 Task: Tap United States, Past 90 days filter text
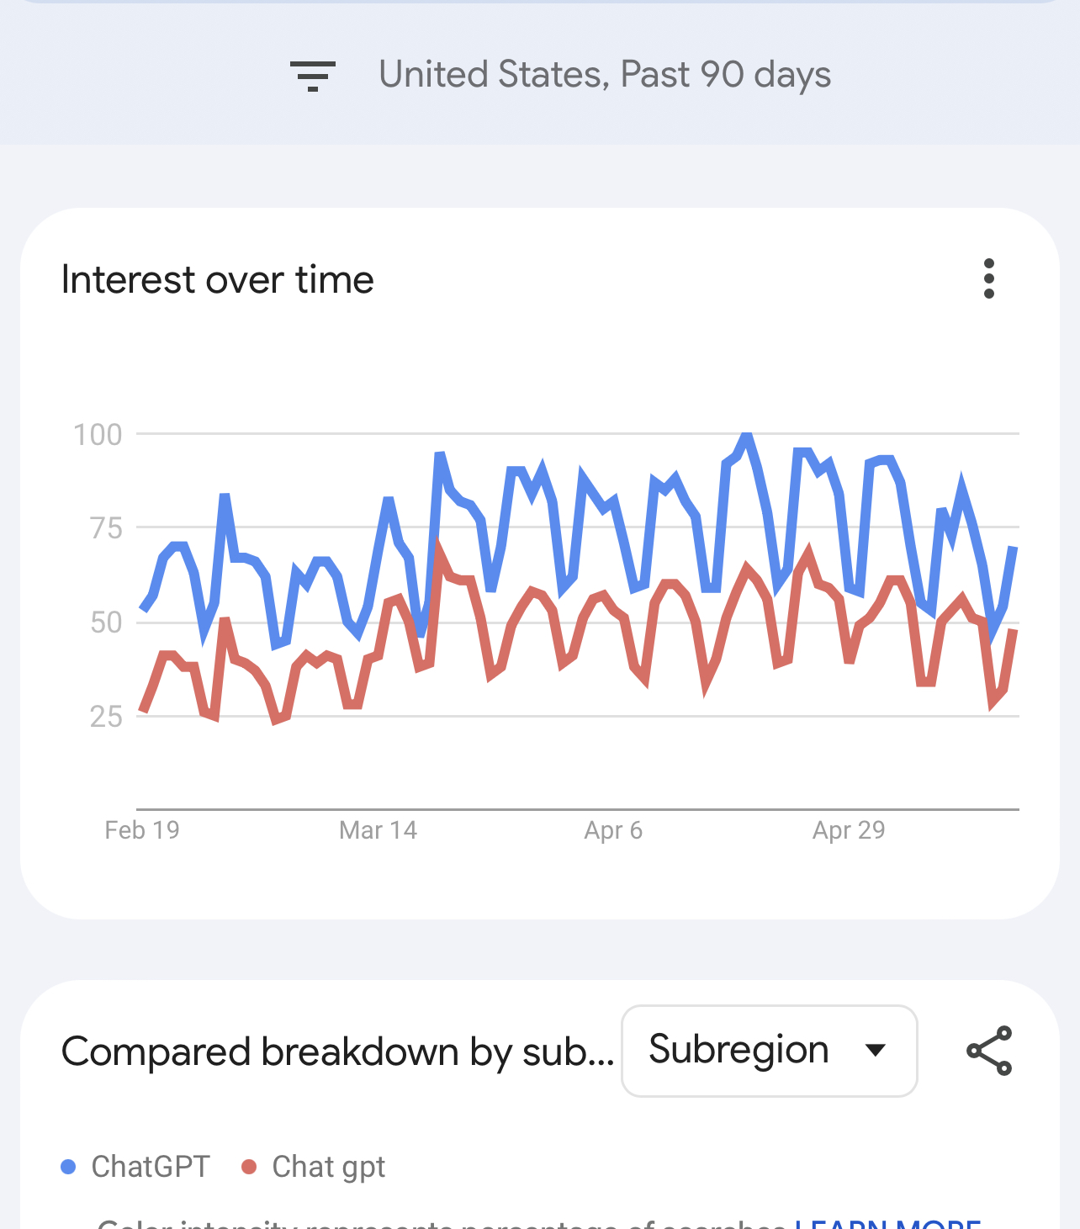point(605,75)
